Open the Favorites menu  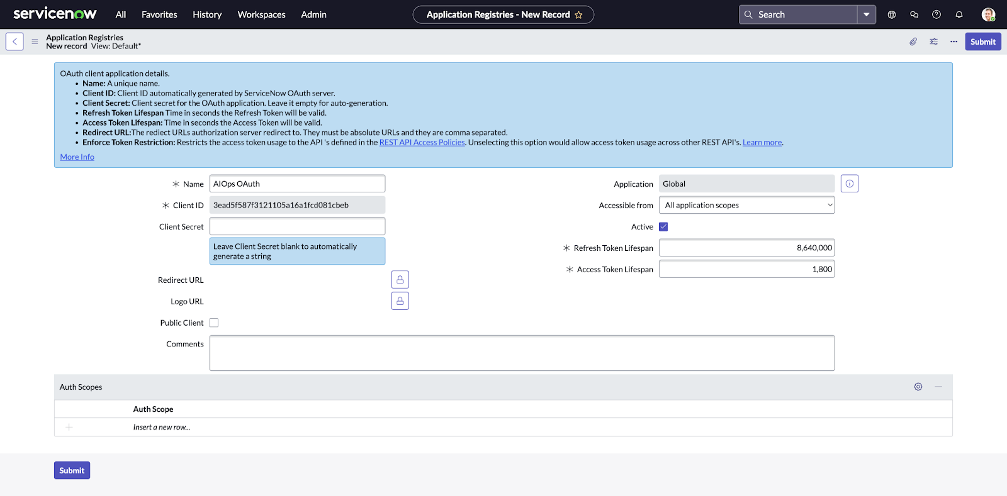point(159,14)
